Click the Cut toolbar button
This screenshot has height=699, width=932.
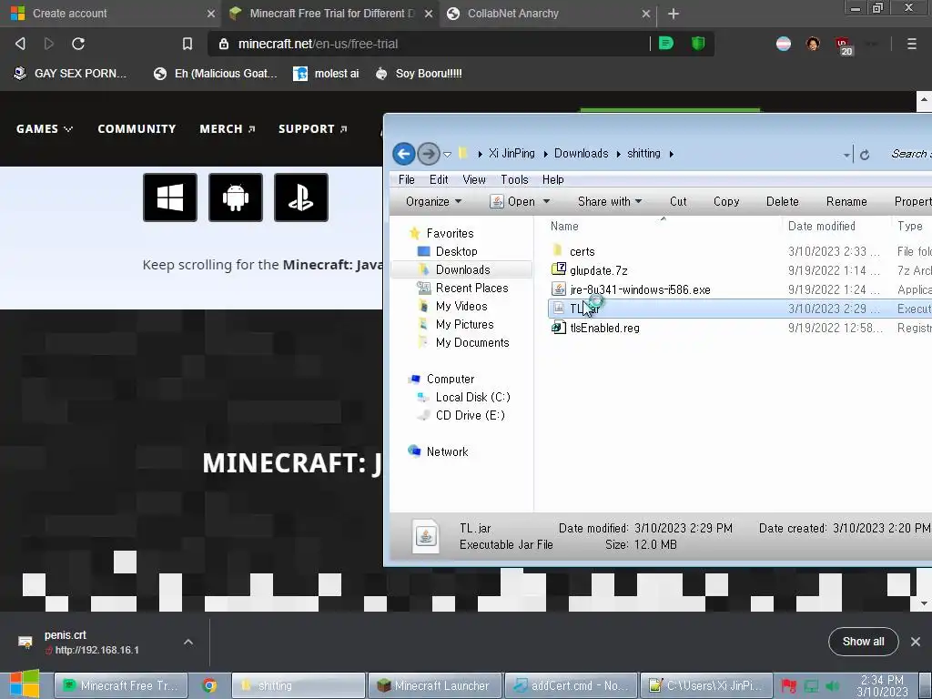[678, 201]
